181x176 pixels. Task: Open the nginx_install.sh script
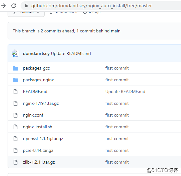pyautogui.click(x=38, y=127)
